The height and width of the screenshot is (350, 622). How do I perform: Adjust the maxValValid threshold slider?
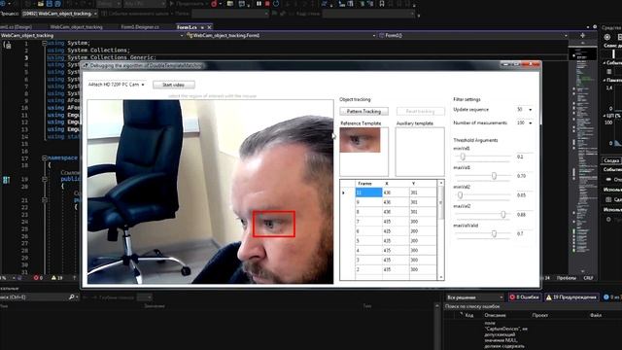coord(494,233)
